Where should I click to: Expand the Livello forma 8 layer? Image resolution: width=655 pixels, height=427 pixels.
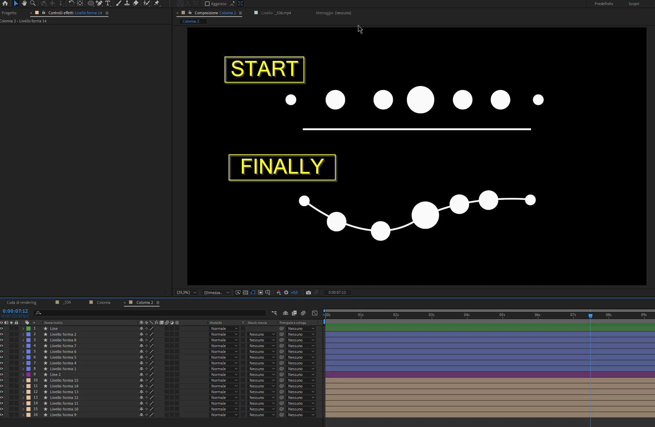coord(23,340)
